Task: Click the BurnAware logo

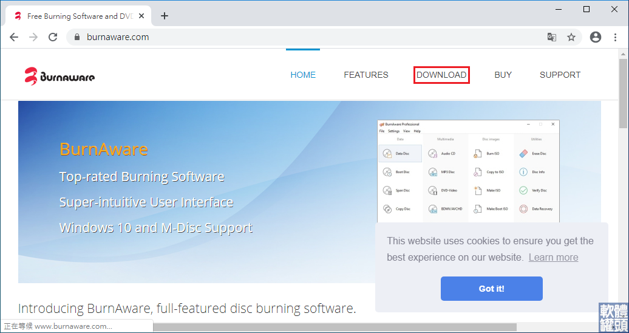Action: click(x=59, y=76)
